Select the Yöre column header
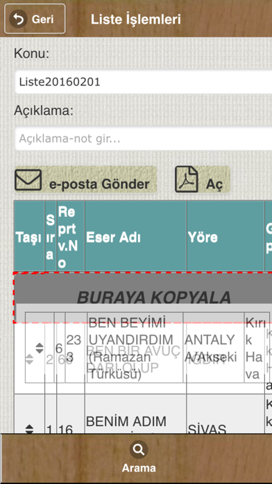 tap(226, 236)
